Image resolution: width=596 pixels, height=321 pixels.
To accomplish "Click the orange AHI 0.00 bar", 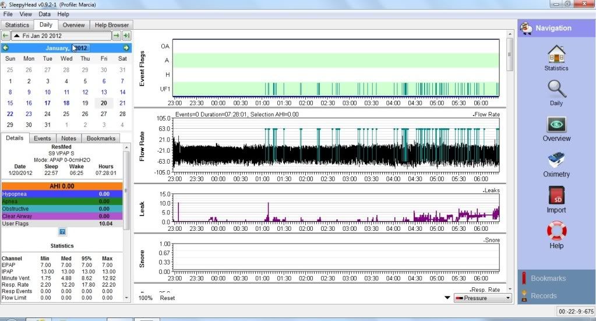I will [62, 186].
